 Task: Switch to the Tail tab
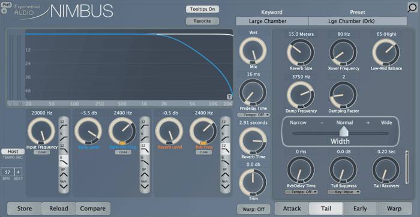click(x=326, y=209)
